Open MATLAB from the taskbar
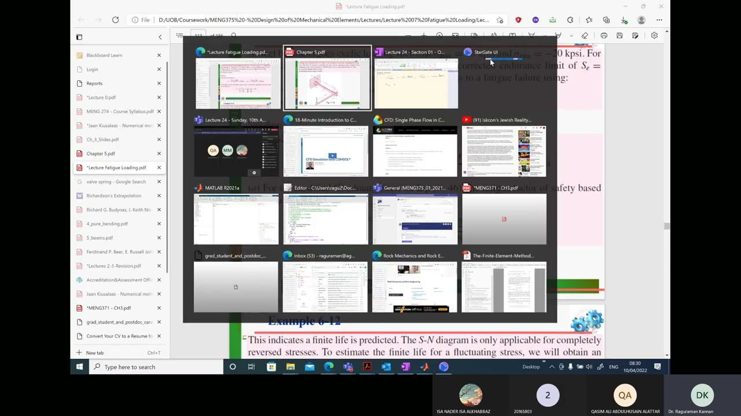The height and width of the screenshot is (416, 741). click(424, 367)
